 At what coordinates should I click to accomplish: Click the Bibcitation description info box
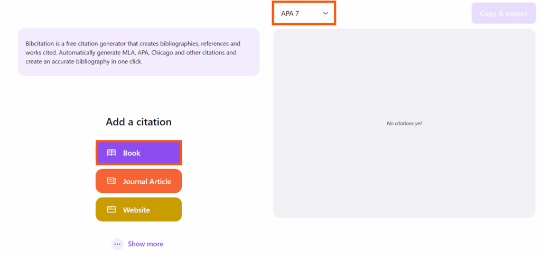(139, 52)
